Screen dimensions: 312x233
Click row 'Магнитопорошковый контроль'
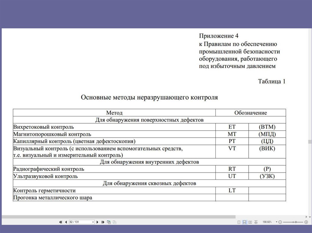click(114, 134)
